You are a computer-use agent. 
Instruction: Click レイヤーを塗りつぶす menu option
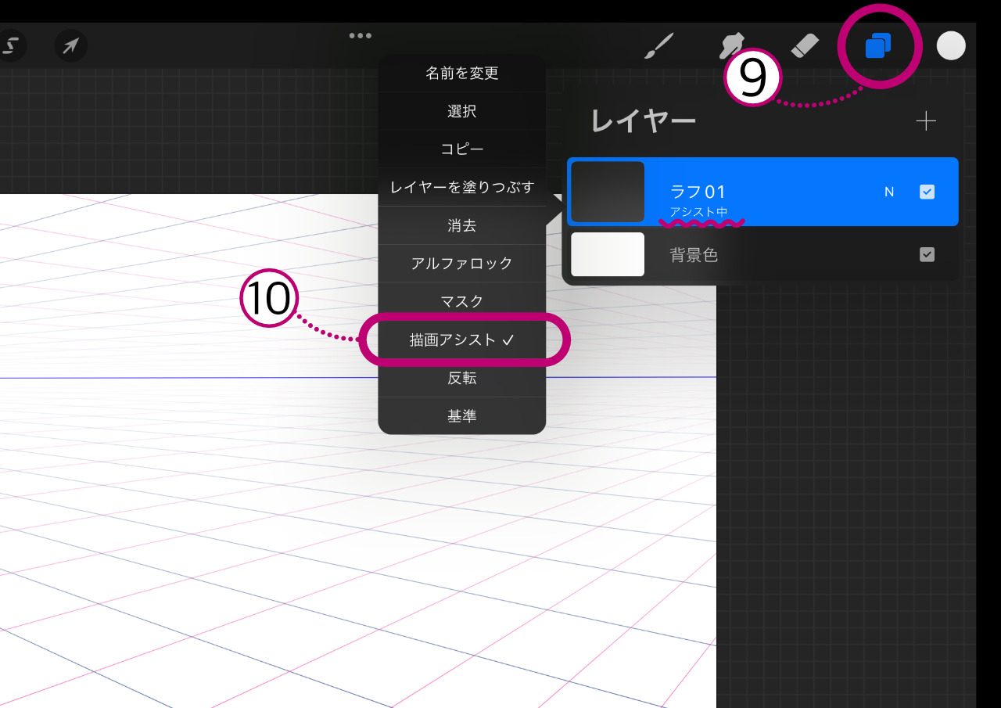tap(461, 188)
